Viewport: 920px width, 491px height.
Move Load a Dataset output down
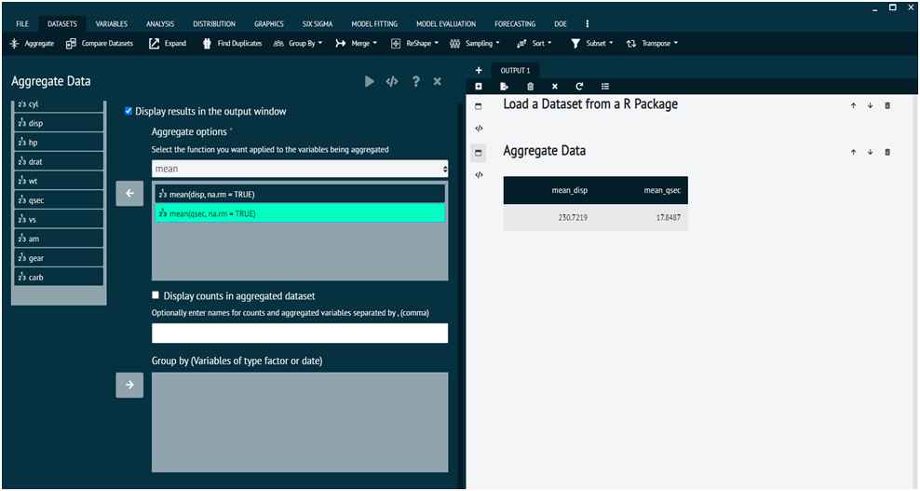click(x=870, y=105)
